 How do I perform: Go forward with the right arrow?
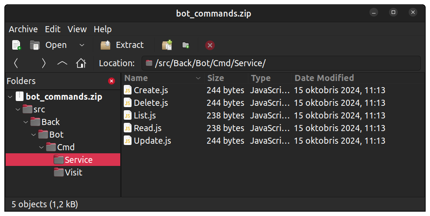[43, 63]
